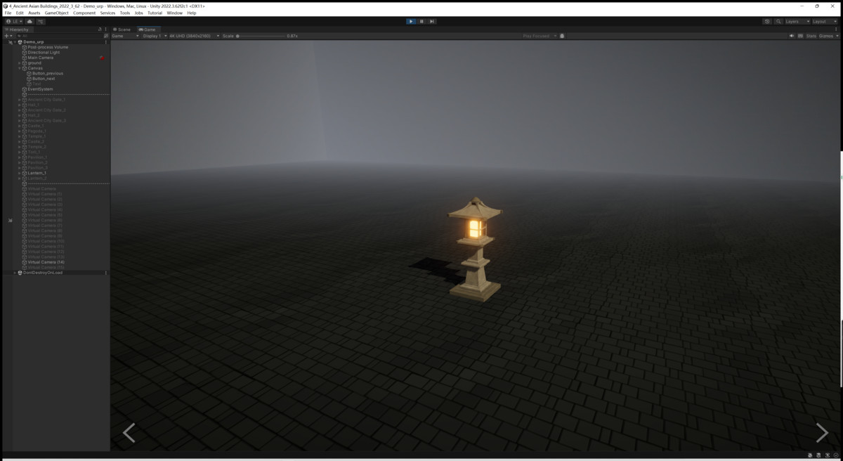Open the Layers dropdown
This screenshot has height=461, width=843.
[x=797, y=22]
